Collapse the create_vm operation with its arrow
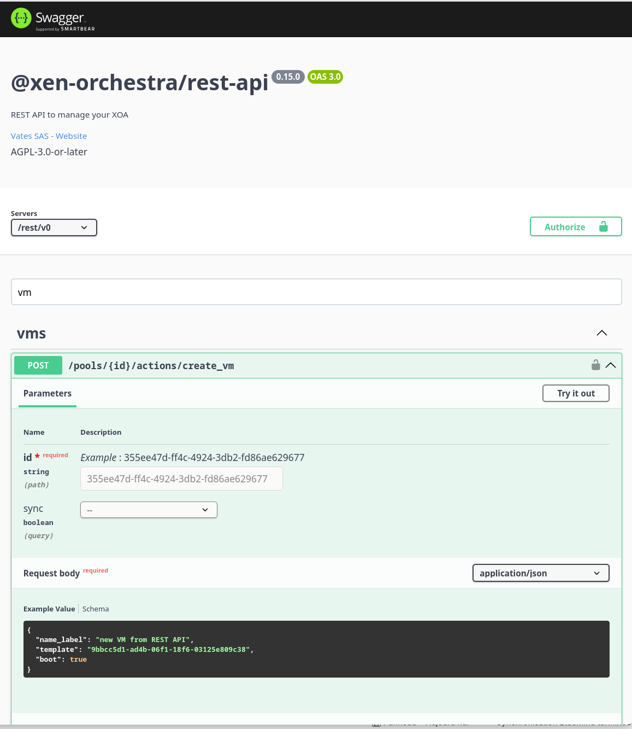Screen dimensions: 632x729 (611, 365)
